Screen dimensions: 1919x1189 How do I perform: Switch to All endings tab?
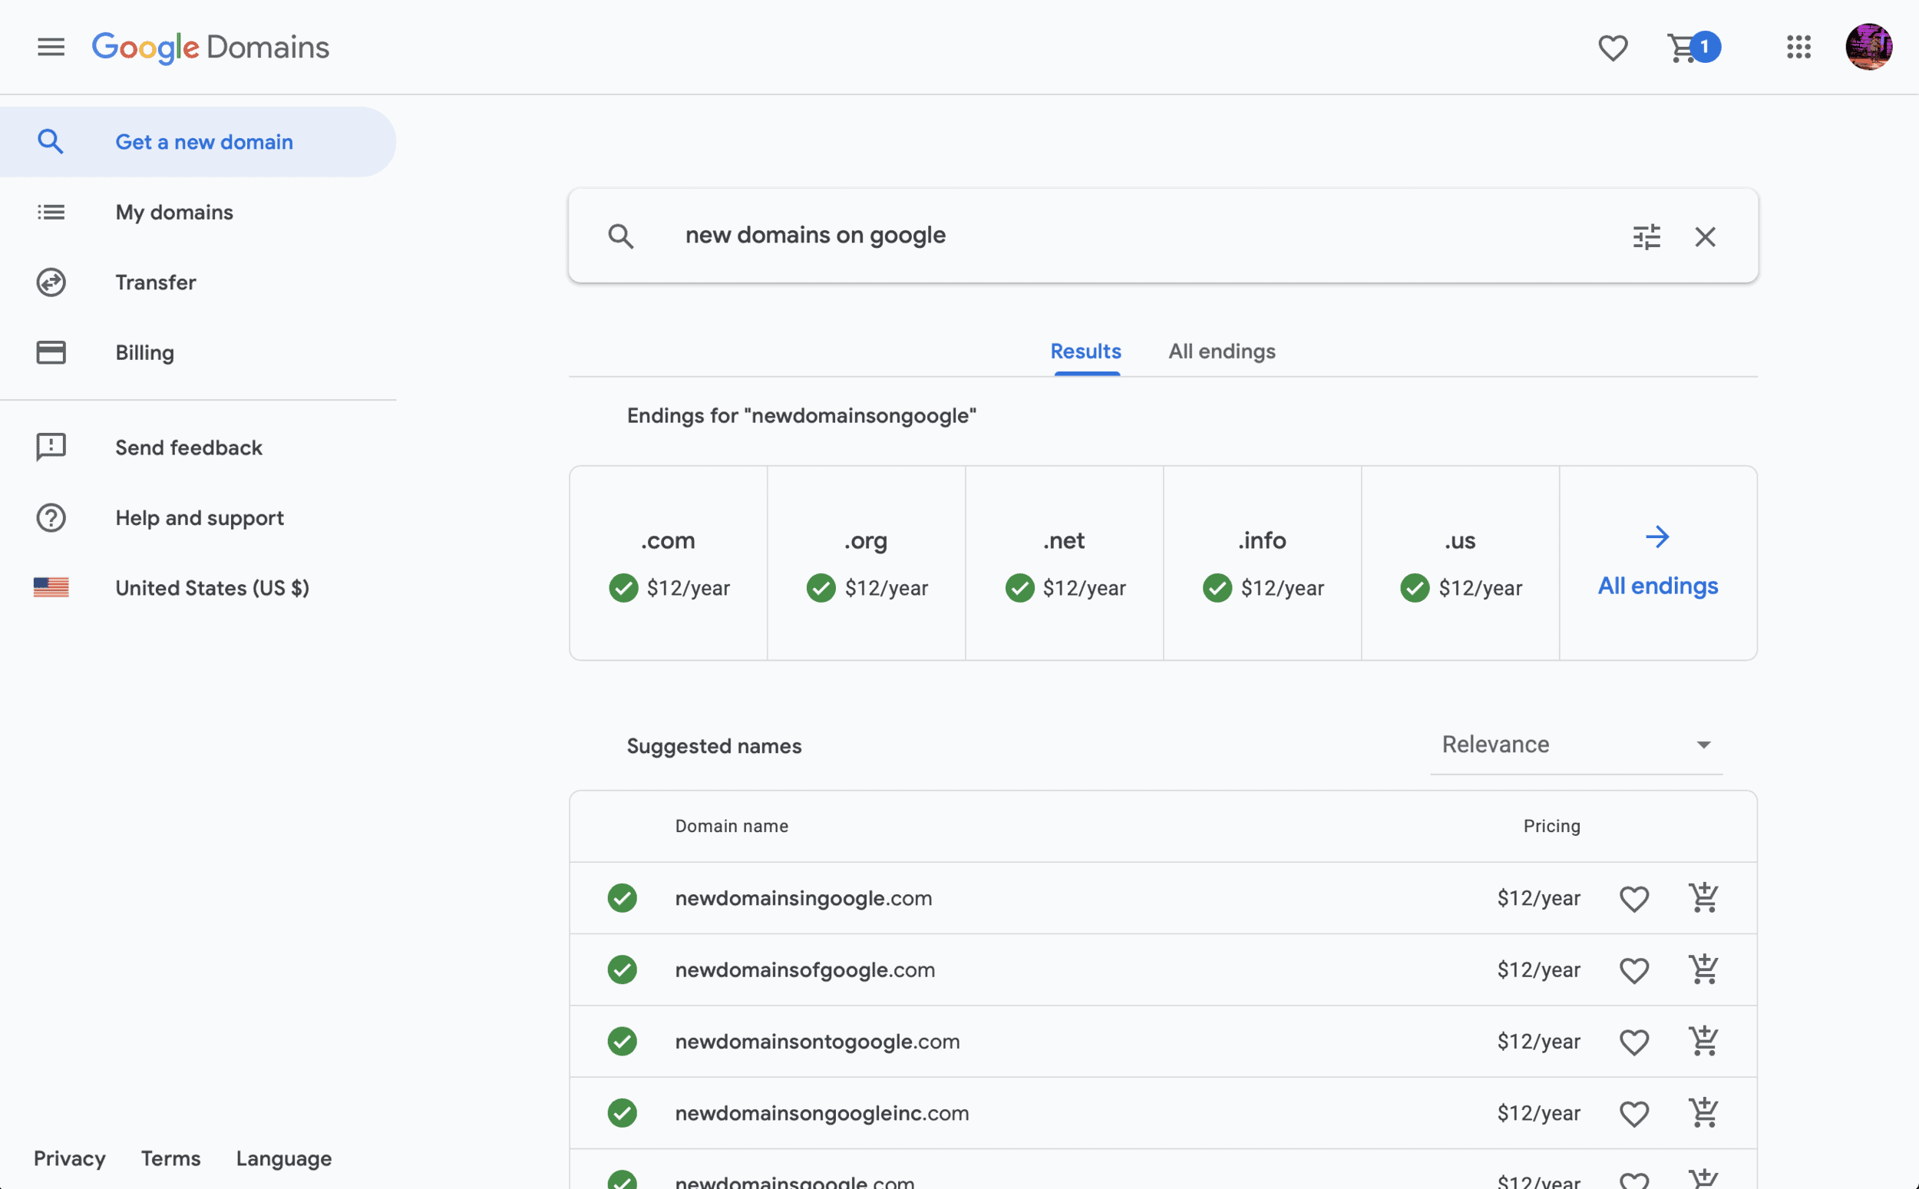pos(1221,351)
